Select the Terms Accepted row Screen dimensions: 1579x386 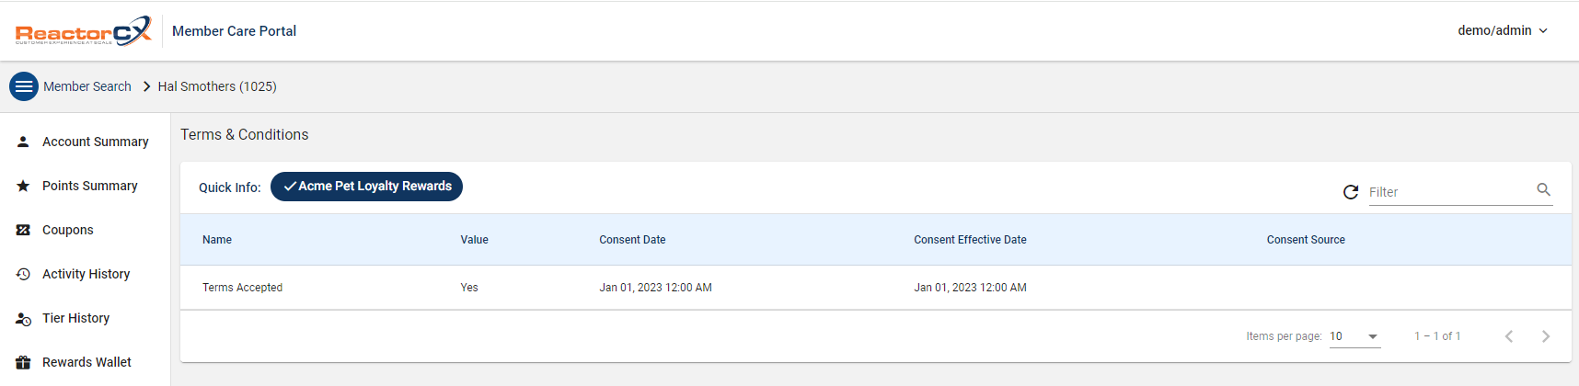tap(243, 288)
